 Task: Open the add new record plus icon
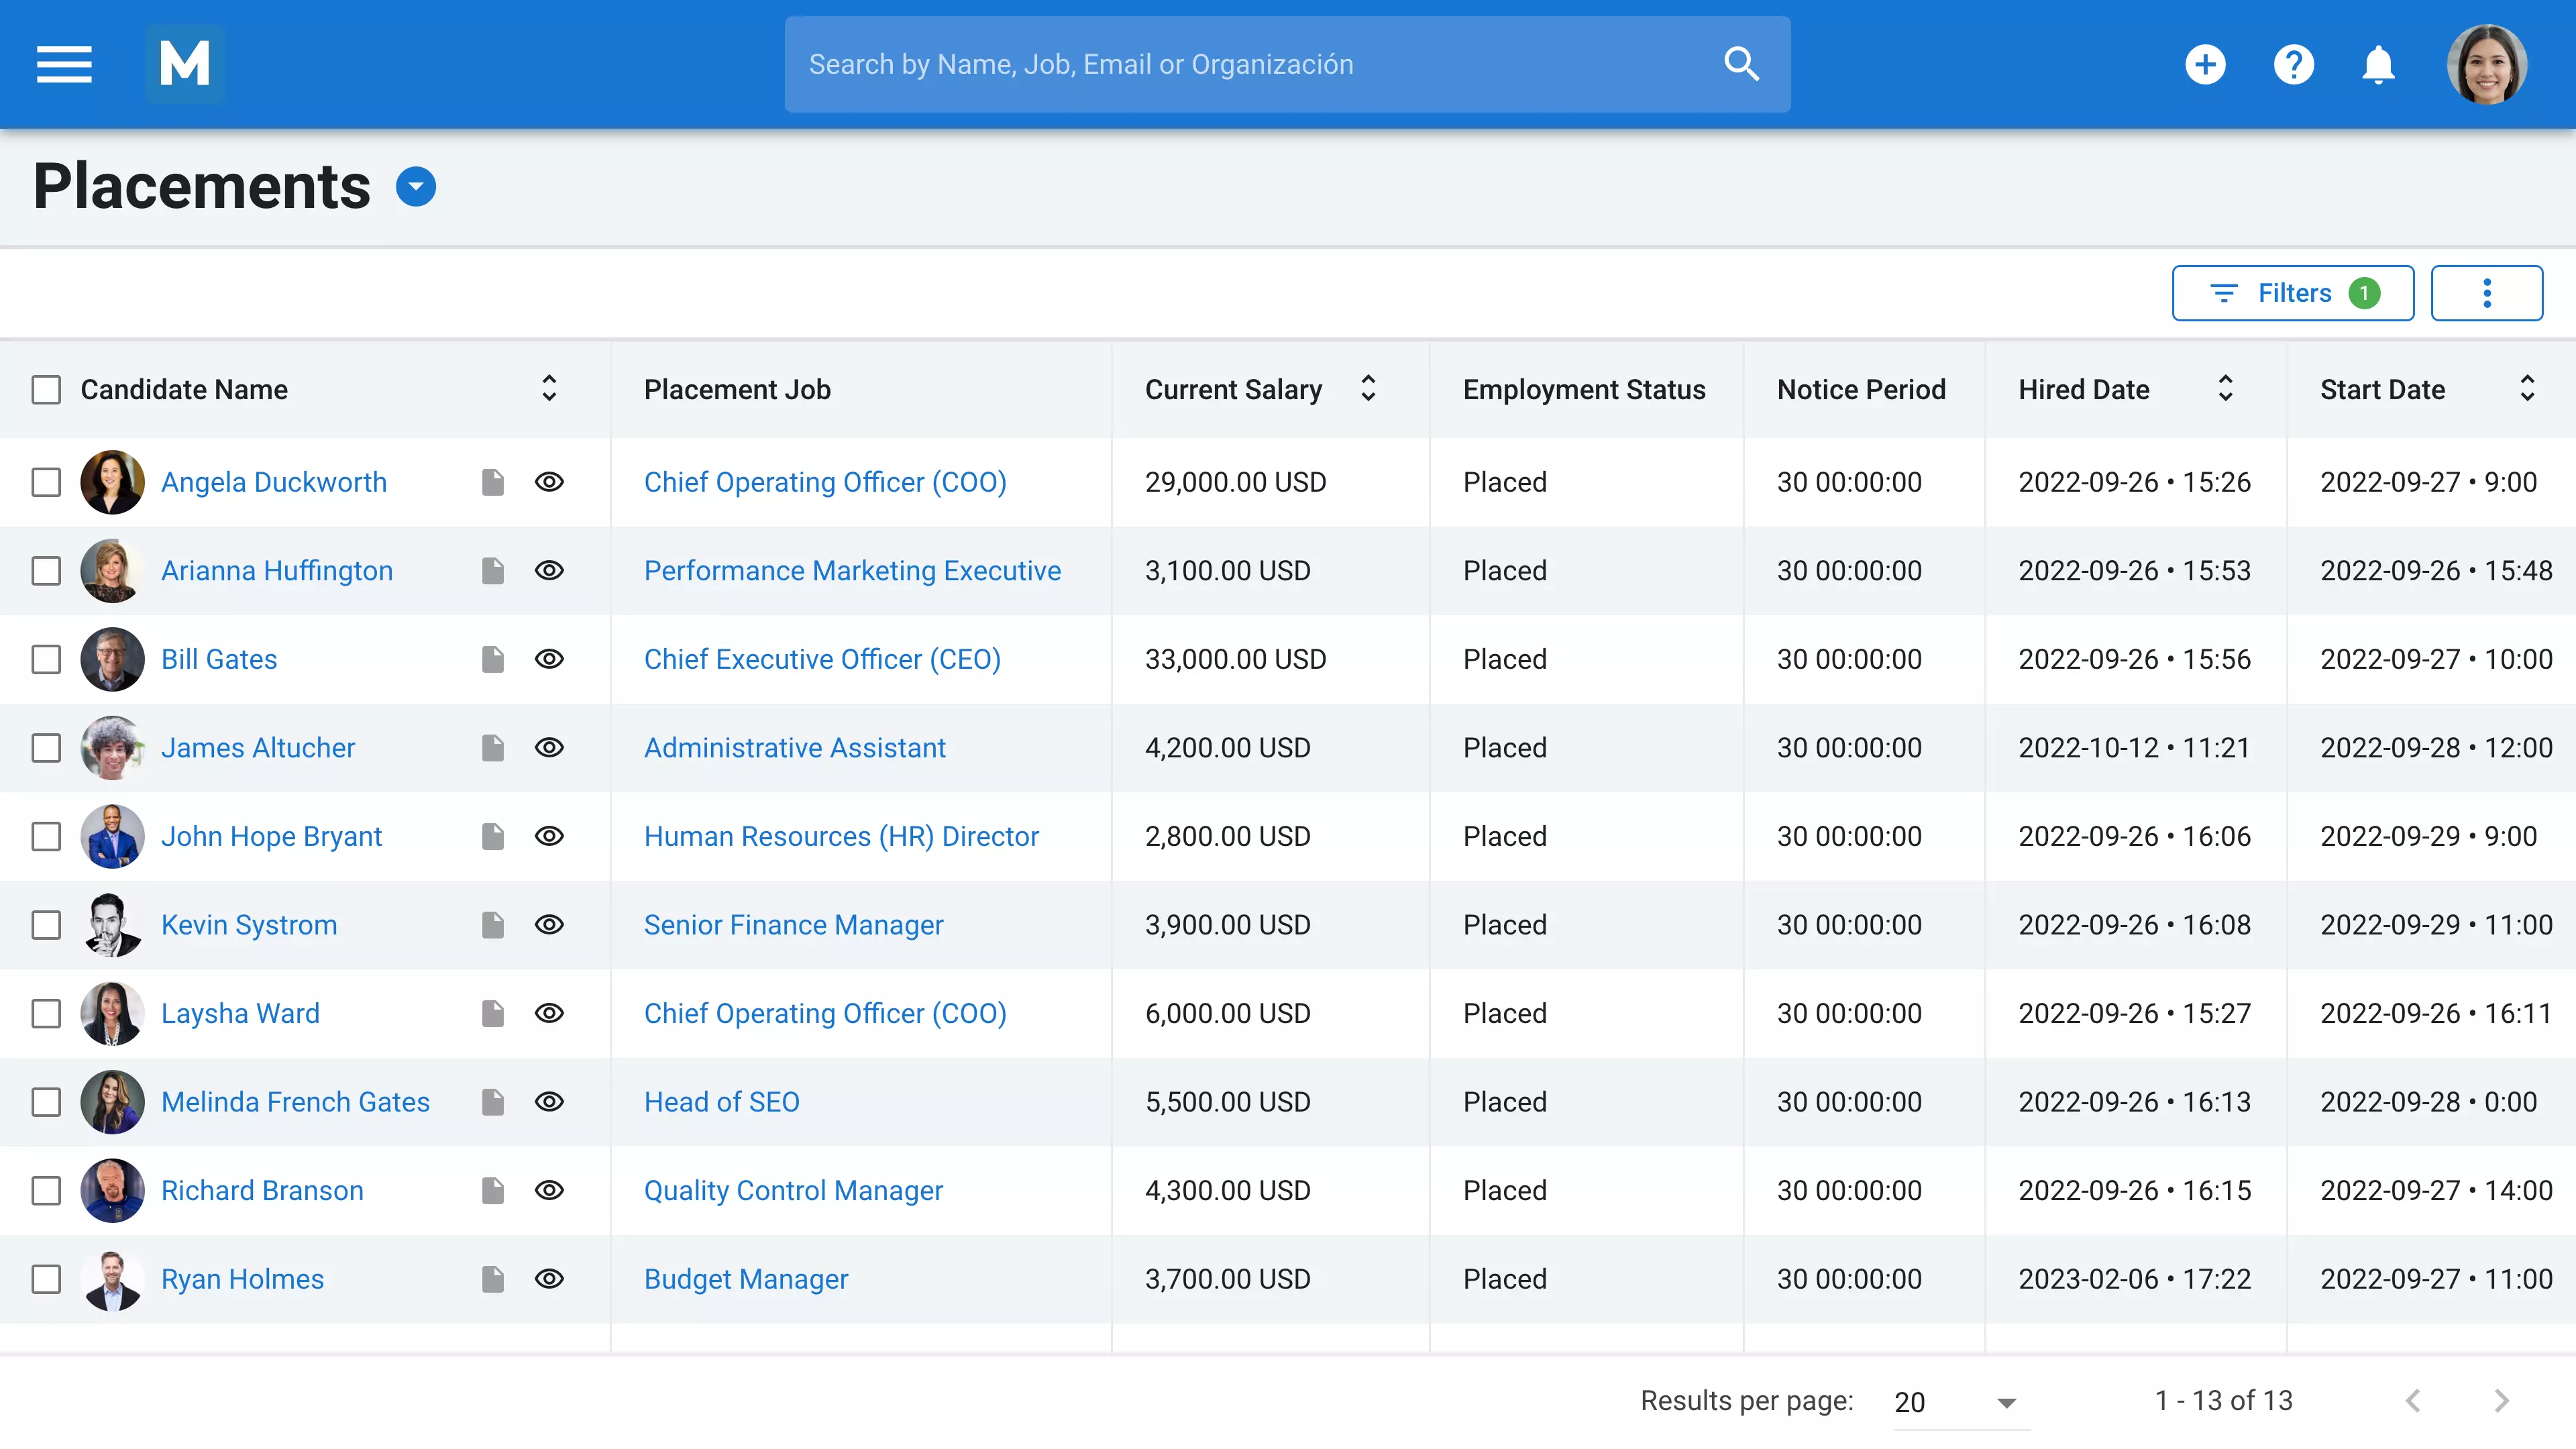coord(2206,64)
